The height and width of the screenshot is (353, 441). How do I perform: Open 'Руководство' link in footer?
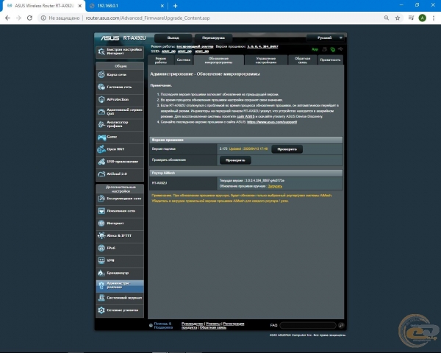193,324
